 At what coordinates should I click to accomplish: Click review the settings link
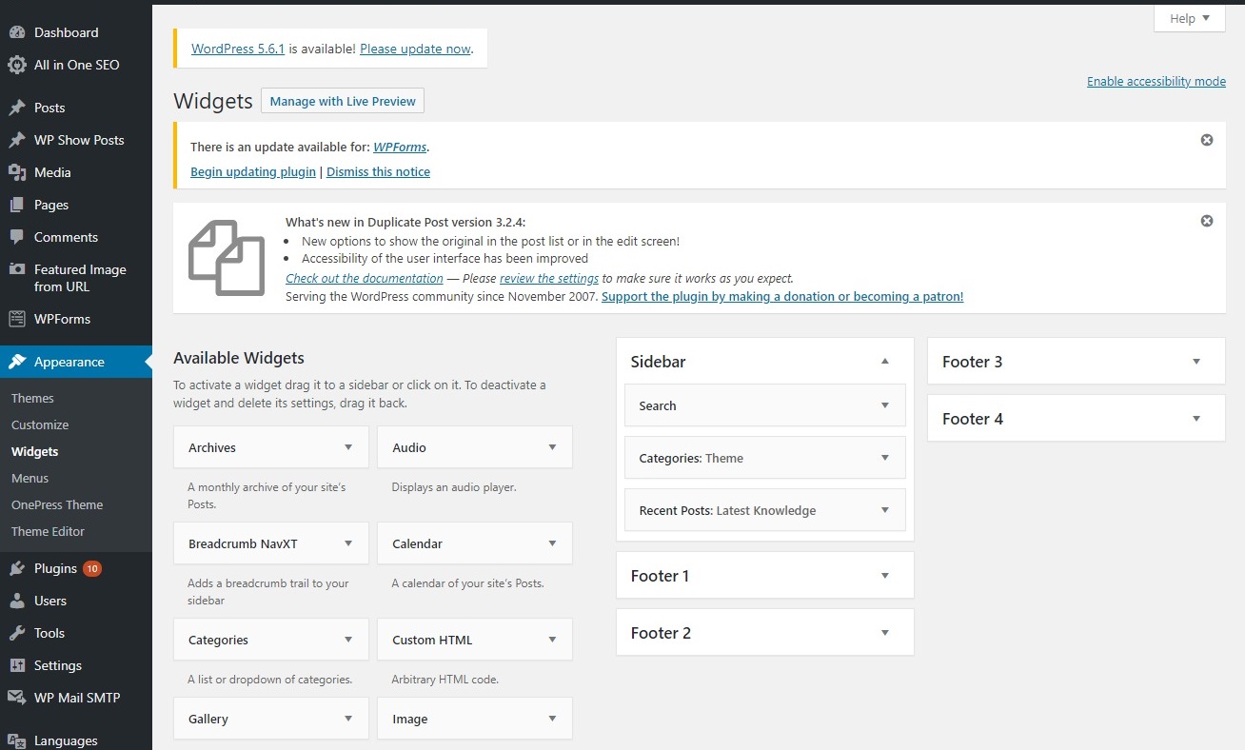[549, 278]
